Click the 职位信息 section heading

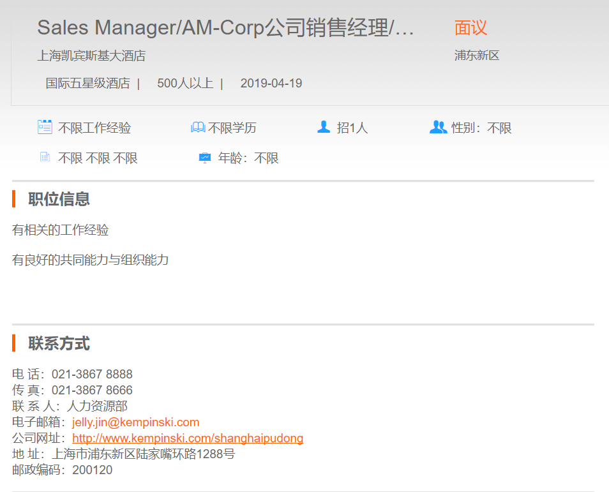(59, 199)
